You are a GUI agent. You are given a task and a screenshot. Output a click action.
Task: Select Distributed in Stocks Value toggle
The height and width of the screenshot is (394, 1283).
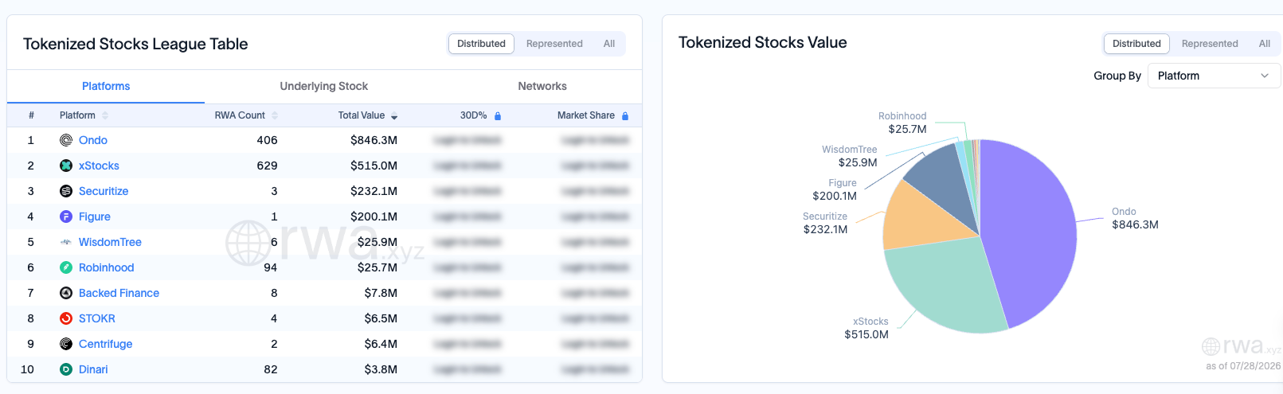click(1136, 44)
